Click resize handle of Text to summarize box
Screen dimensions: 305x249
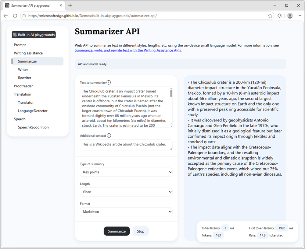coord(171,126)
